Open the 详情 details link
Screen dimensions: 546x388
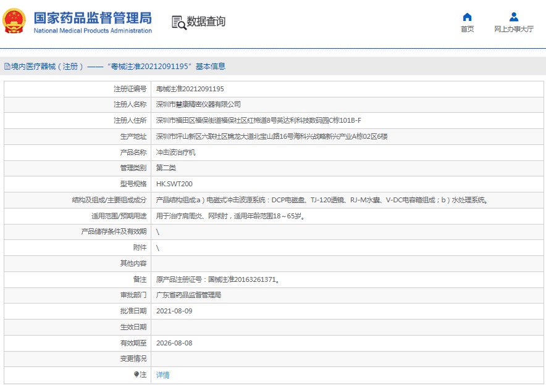tap(162, 375)
